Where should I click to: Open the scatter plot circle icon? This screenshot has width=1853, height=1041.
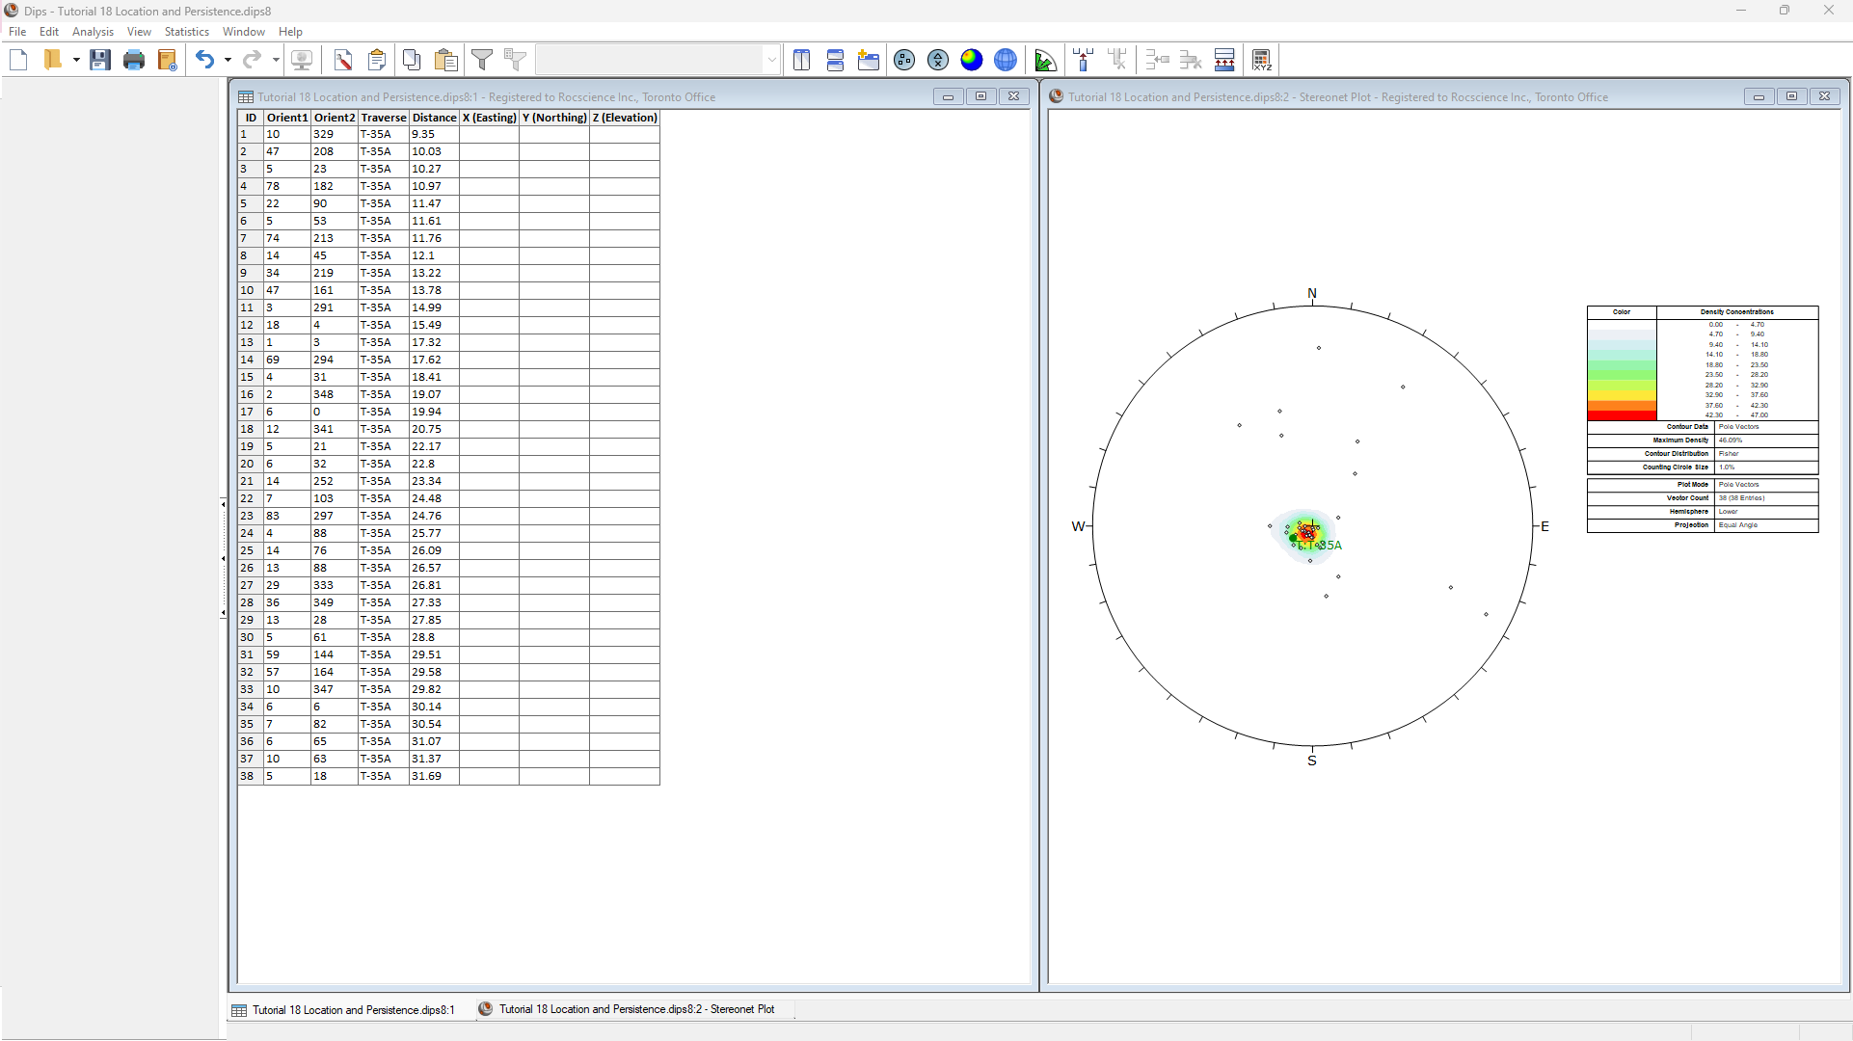tap(938, 60)
